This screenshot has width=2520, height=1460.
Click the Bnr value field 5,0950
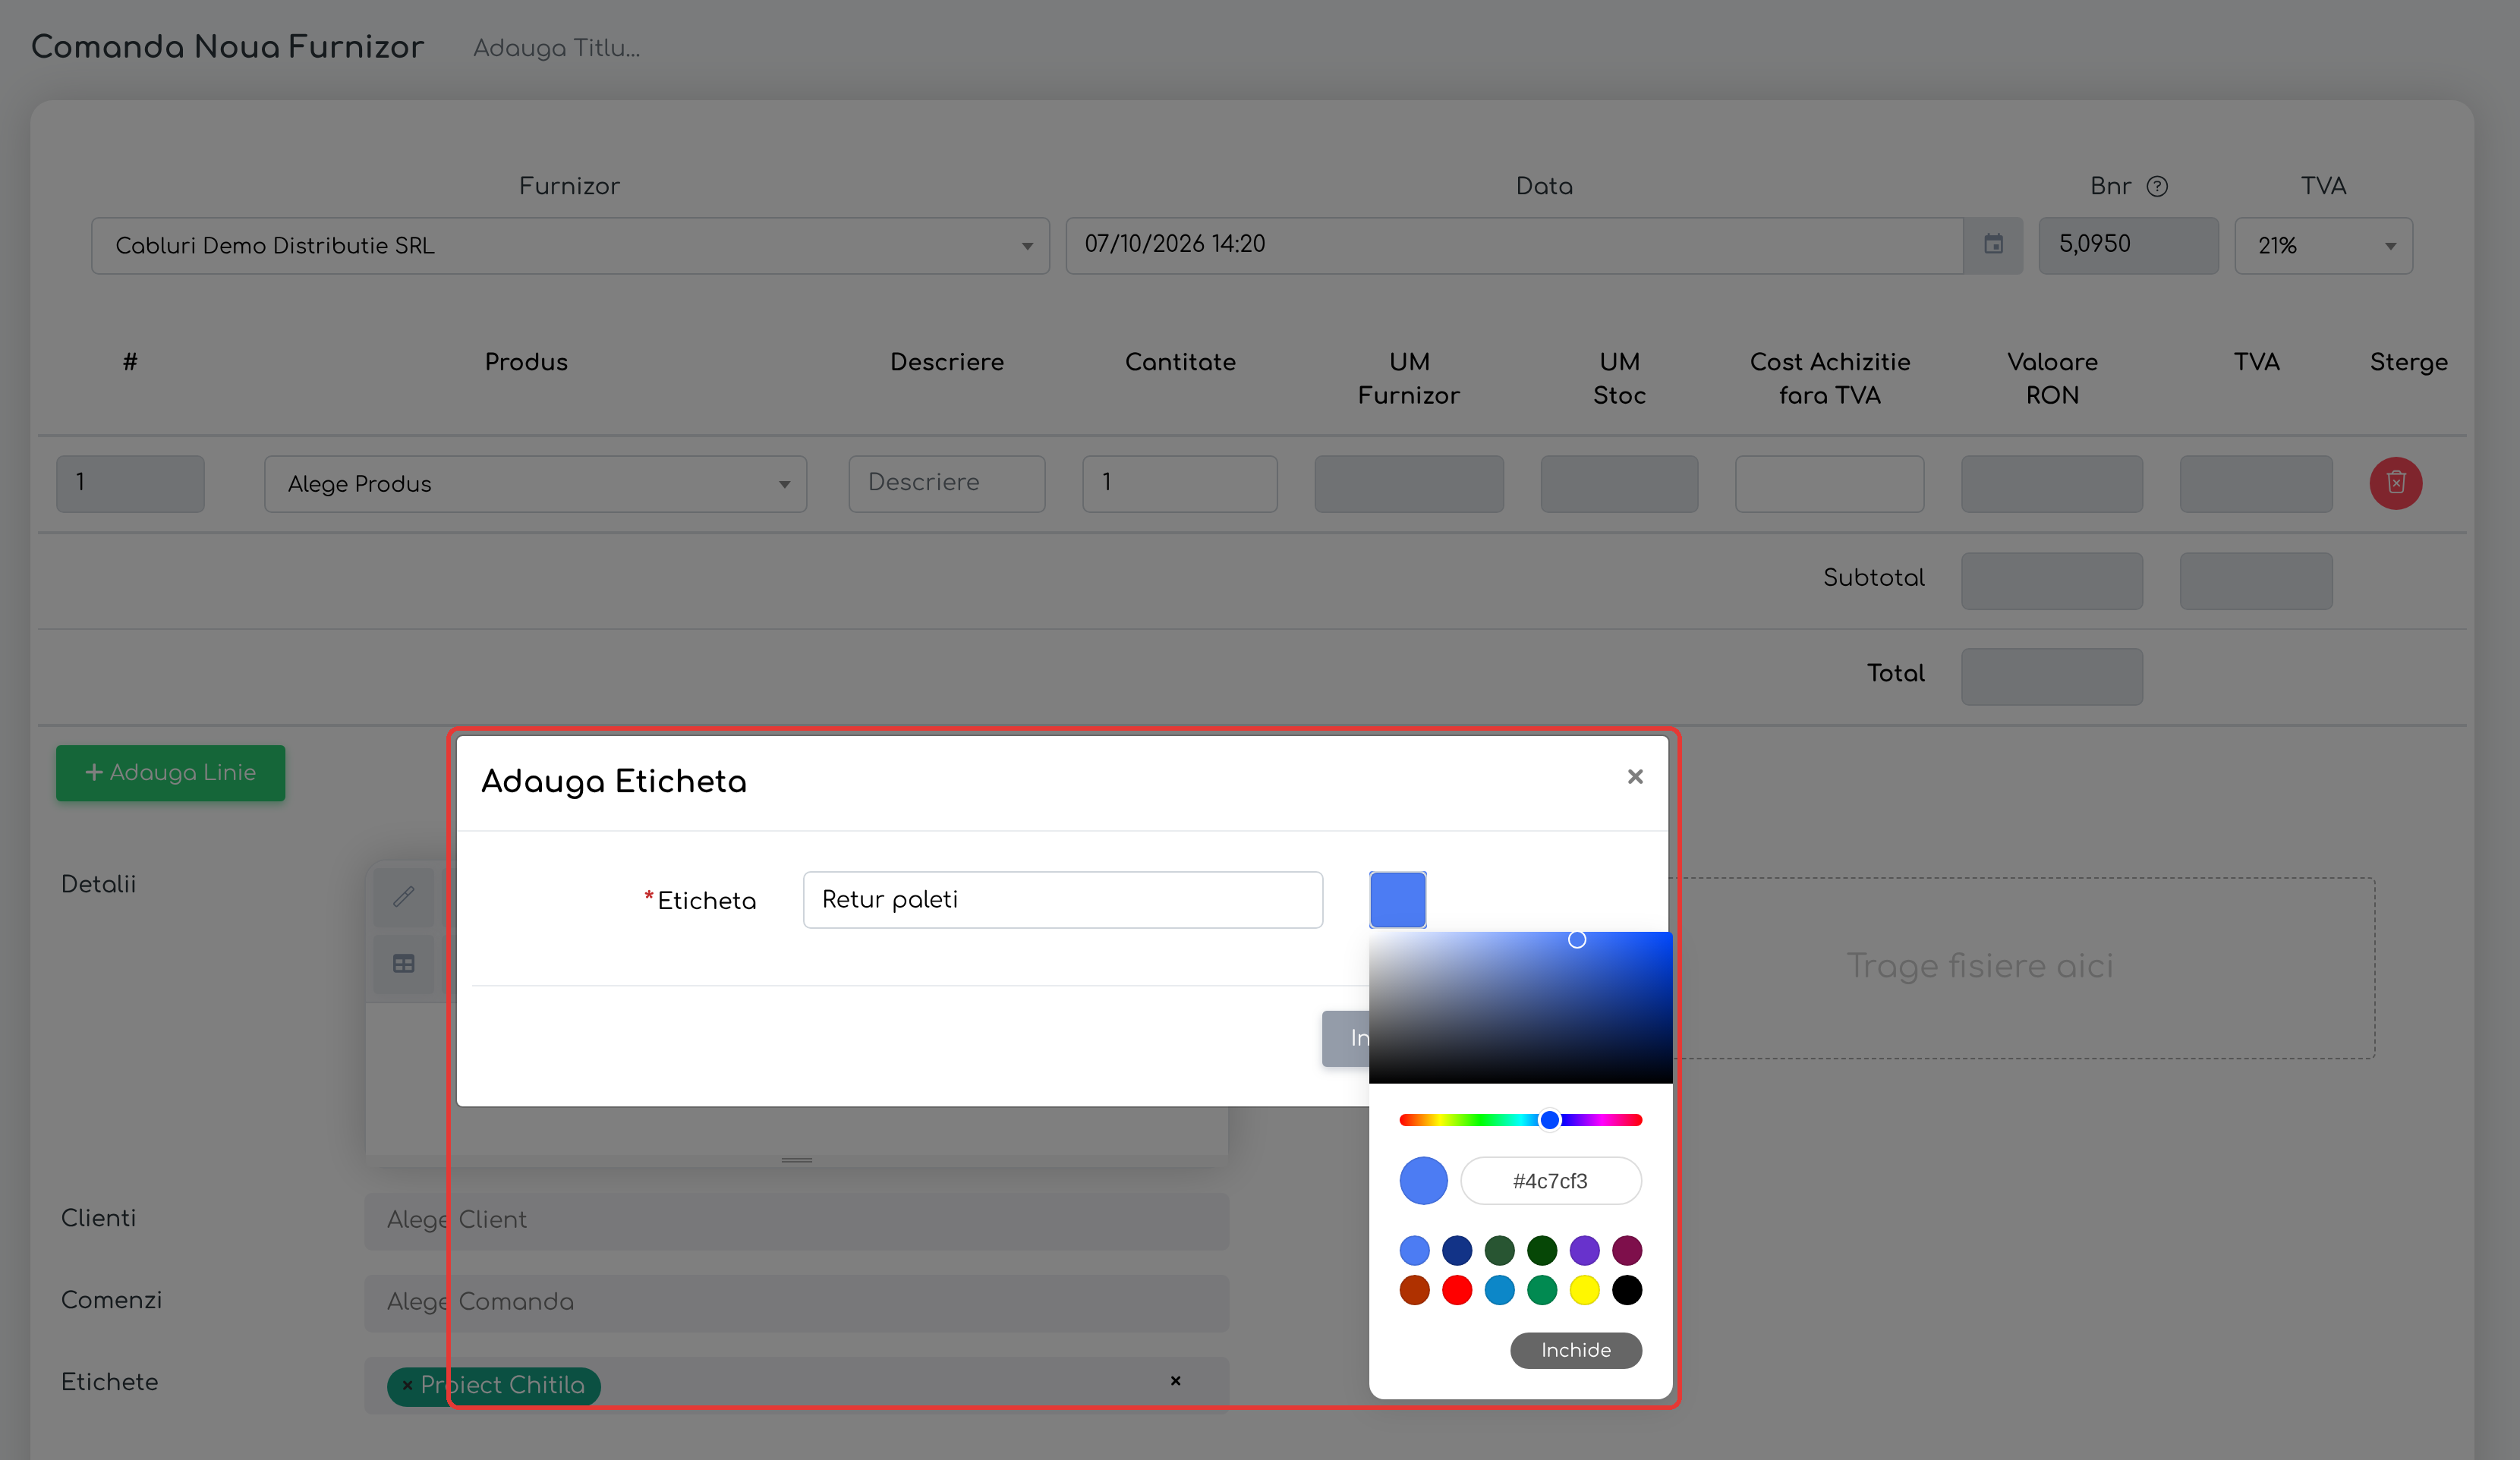[2129, 245]
